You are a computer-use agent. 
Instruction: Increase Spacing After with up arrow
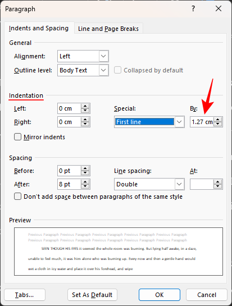pos(85,182)
